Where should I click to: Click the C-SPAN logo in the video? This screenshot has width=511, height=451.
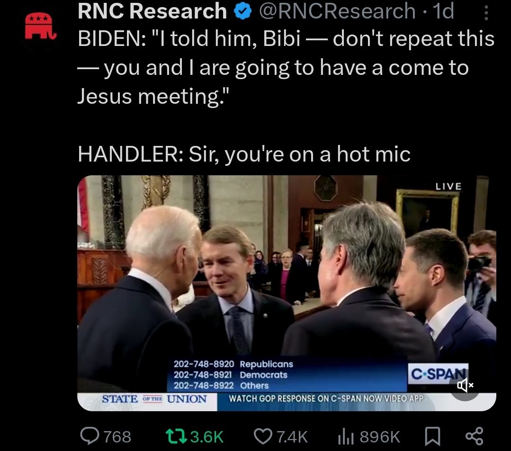click(438, 374)
